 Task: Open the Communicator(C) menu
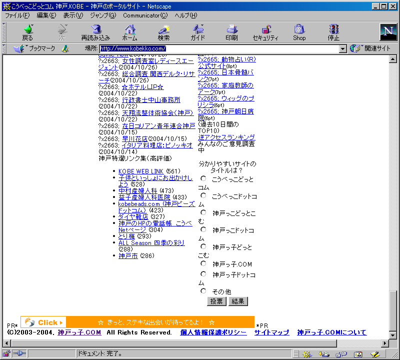coord(145,15)
